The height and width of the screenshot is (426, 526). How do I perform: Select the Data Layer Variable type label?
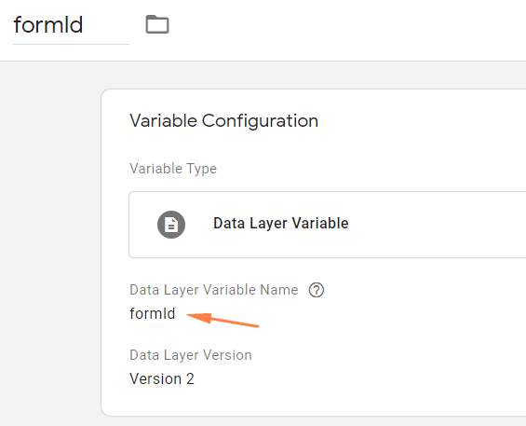(281, 224)
